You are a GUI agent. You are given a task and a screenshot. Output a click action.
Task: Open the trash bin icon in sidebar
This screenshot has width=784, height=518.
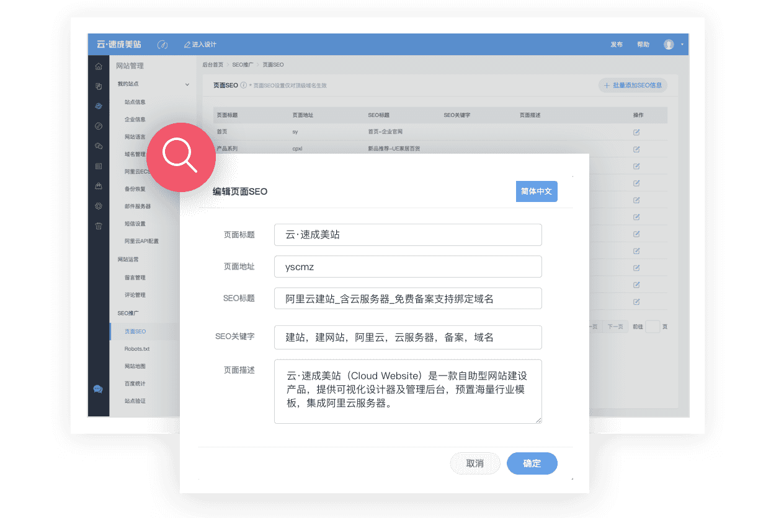pyautogui.click(x=99, y=226)
